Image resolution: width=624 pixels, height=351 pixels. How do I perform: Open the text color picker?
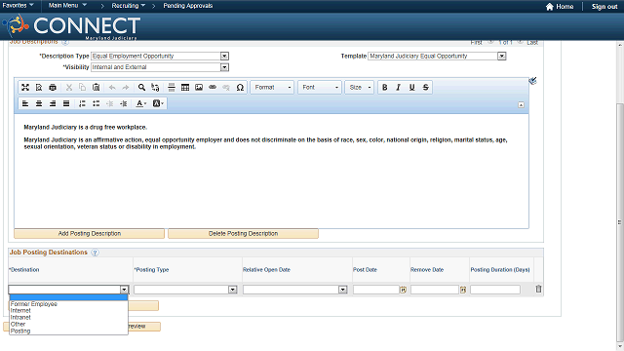coord(141,104)
